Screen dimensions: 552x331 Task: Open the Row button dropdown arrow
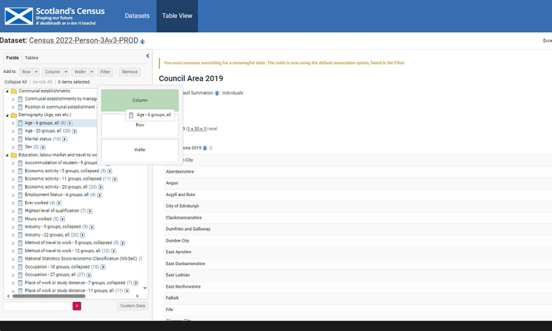coord(36,72)
